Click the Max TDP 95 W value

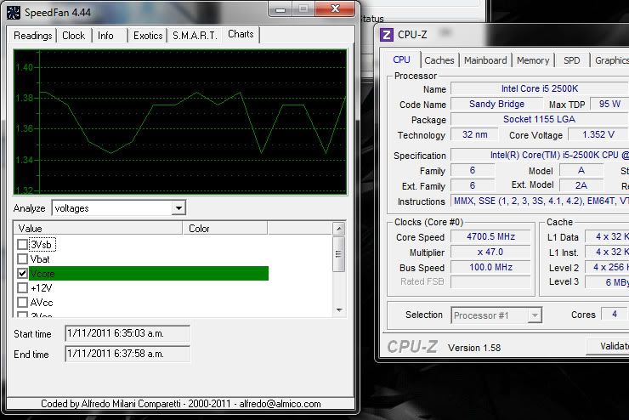pos(609,105)
